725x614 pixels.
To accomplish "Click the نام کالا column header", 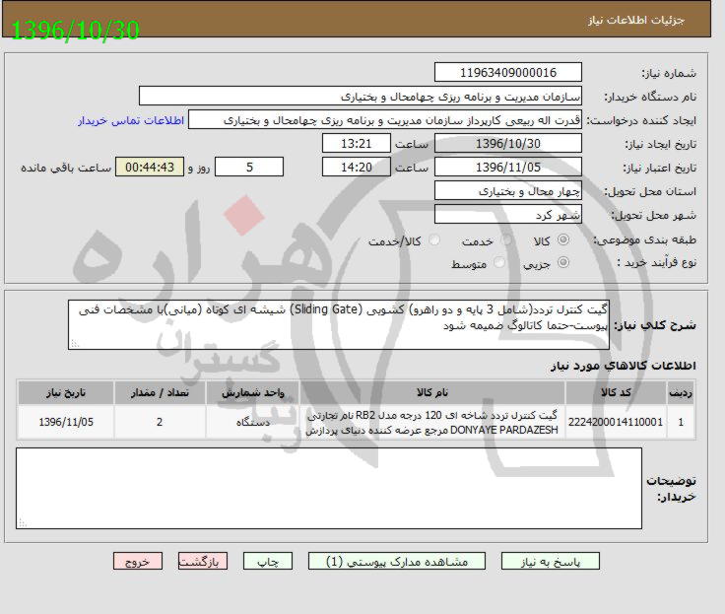I will pyautogui.click(x=432, y=393).
